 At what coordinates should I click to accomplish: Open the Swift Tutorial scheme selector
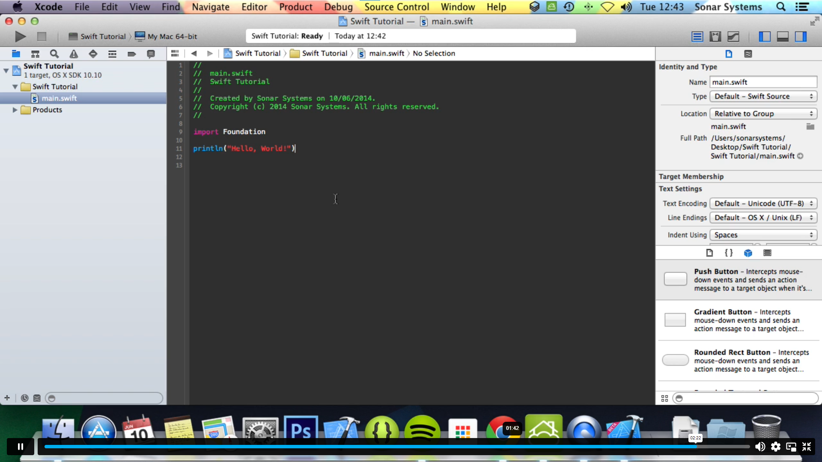click(98, 36)
